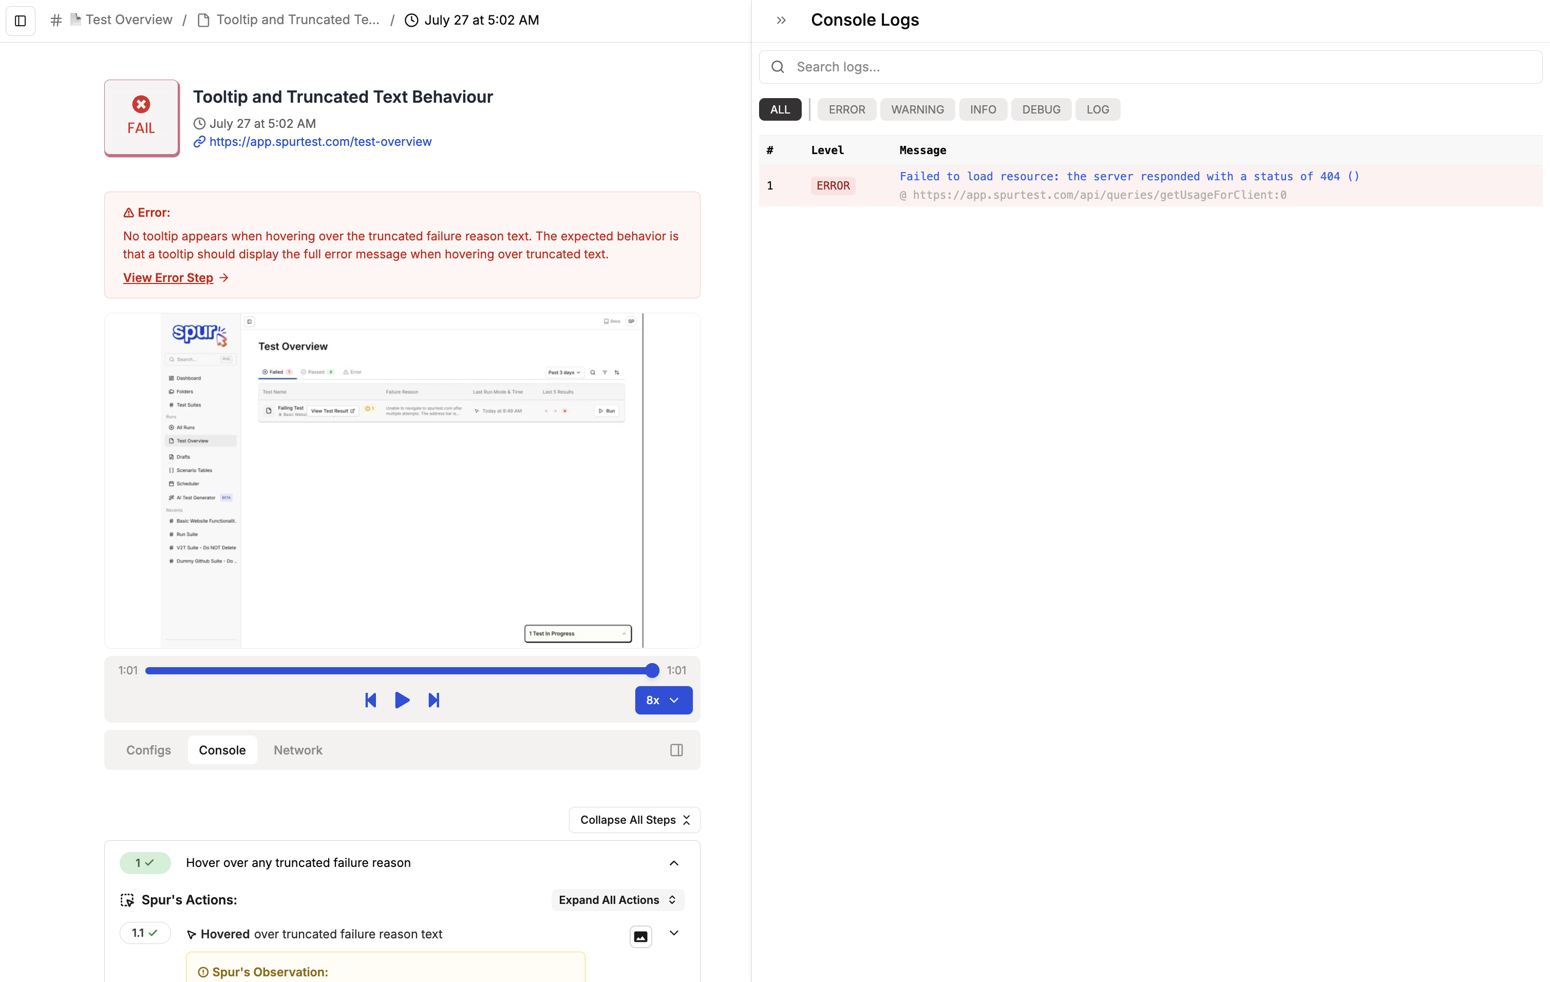Switch to the Configs tab
Viewport: 1550px width, 982px height.
pyautogui.click(x=148, y=750)
